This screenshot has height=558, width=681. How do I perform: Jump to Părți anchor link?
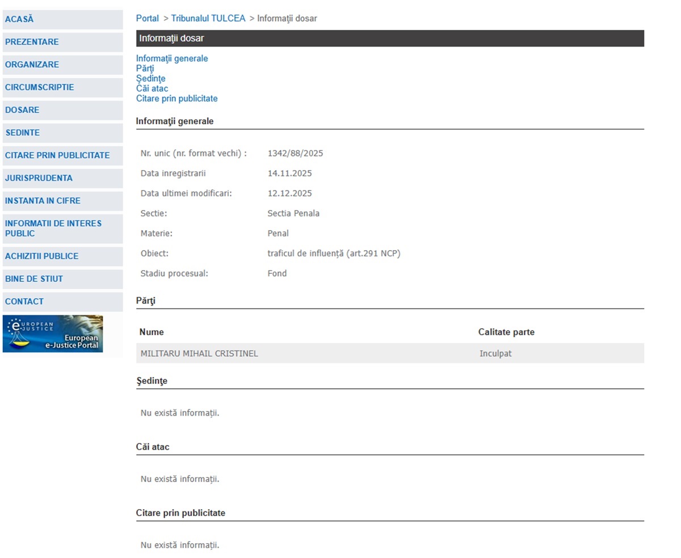145,69
